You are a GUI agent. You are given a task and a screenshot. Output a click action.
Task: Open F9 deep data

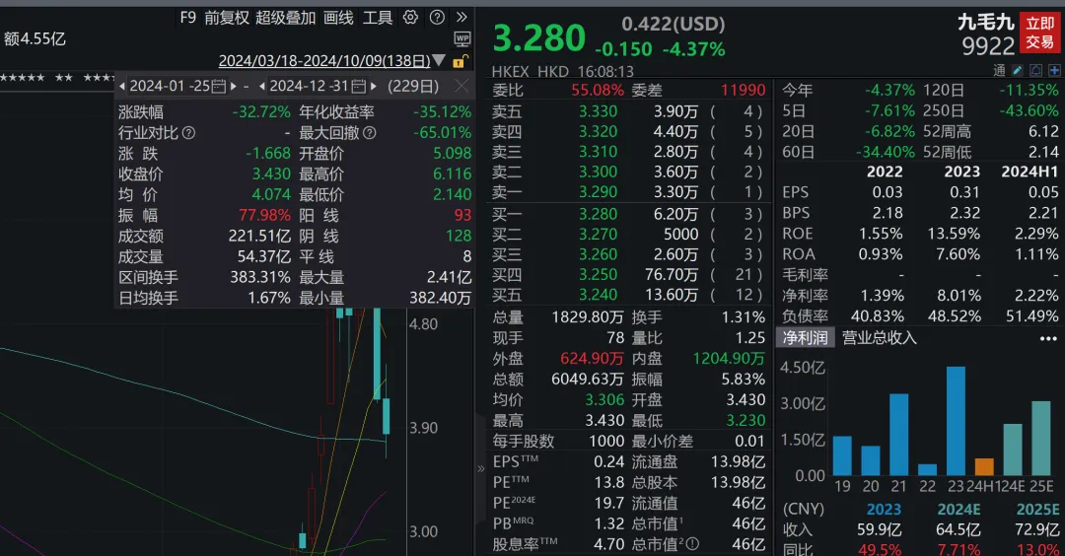click(188, 17)
